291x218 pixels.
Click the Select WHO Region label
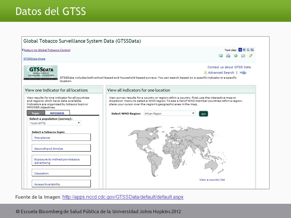tap(126, 114)
